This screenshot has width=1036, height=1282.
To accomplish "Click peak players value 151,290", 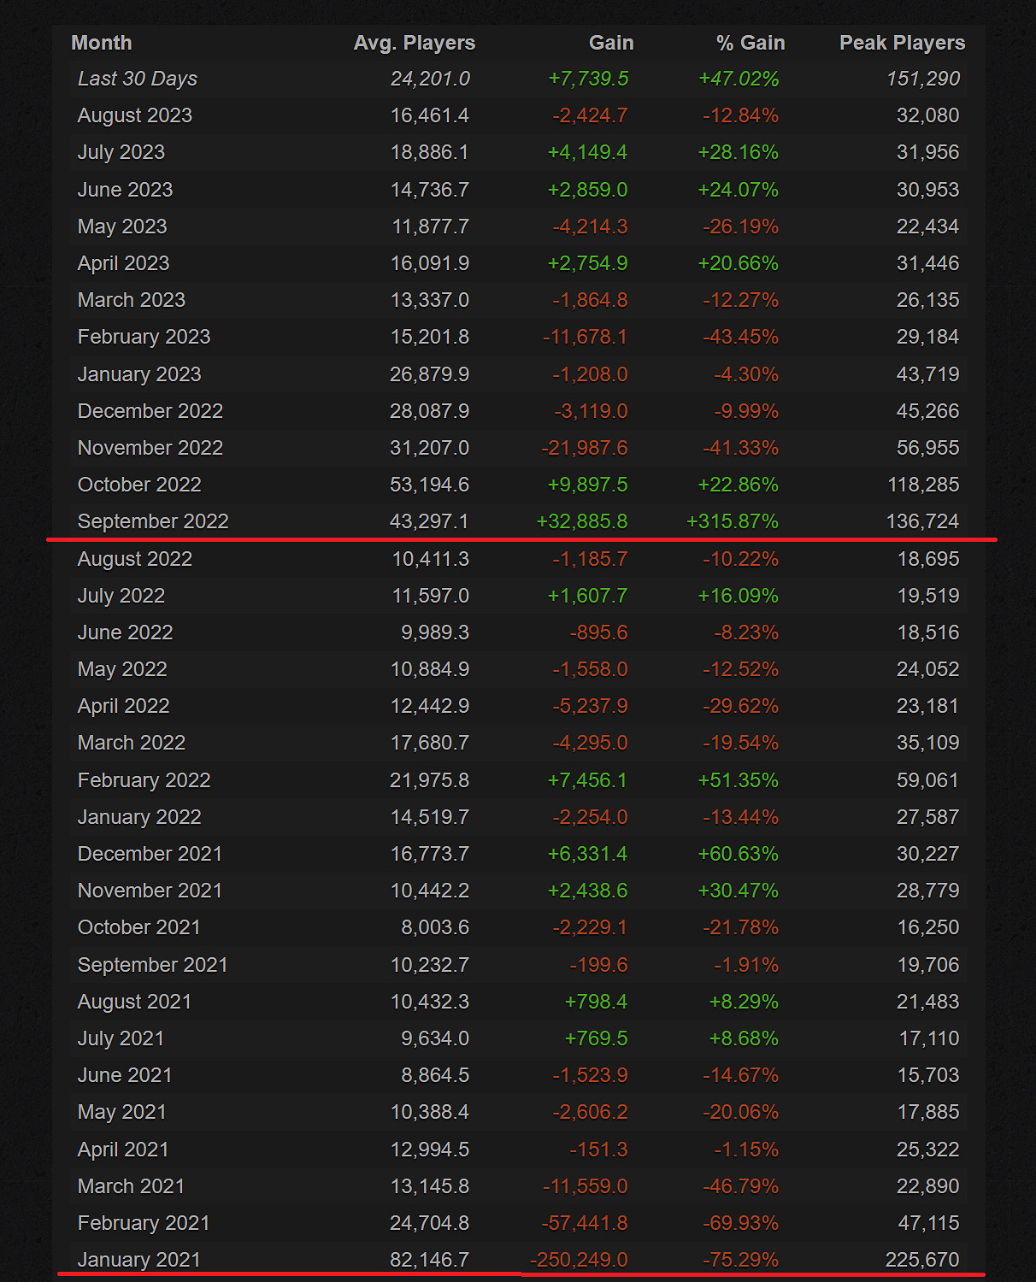I will click(x=923, y=79).
